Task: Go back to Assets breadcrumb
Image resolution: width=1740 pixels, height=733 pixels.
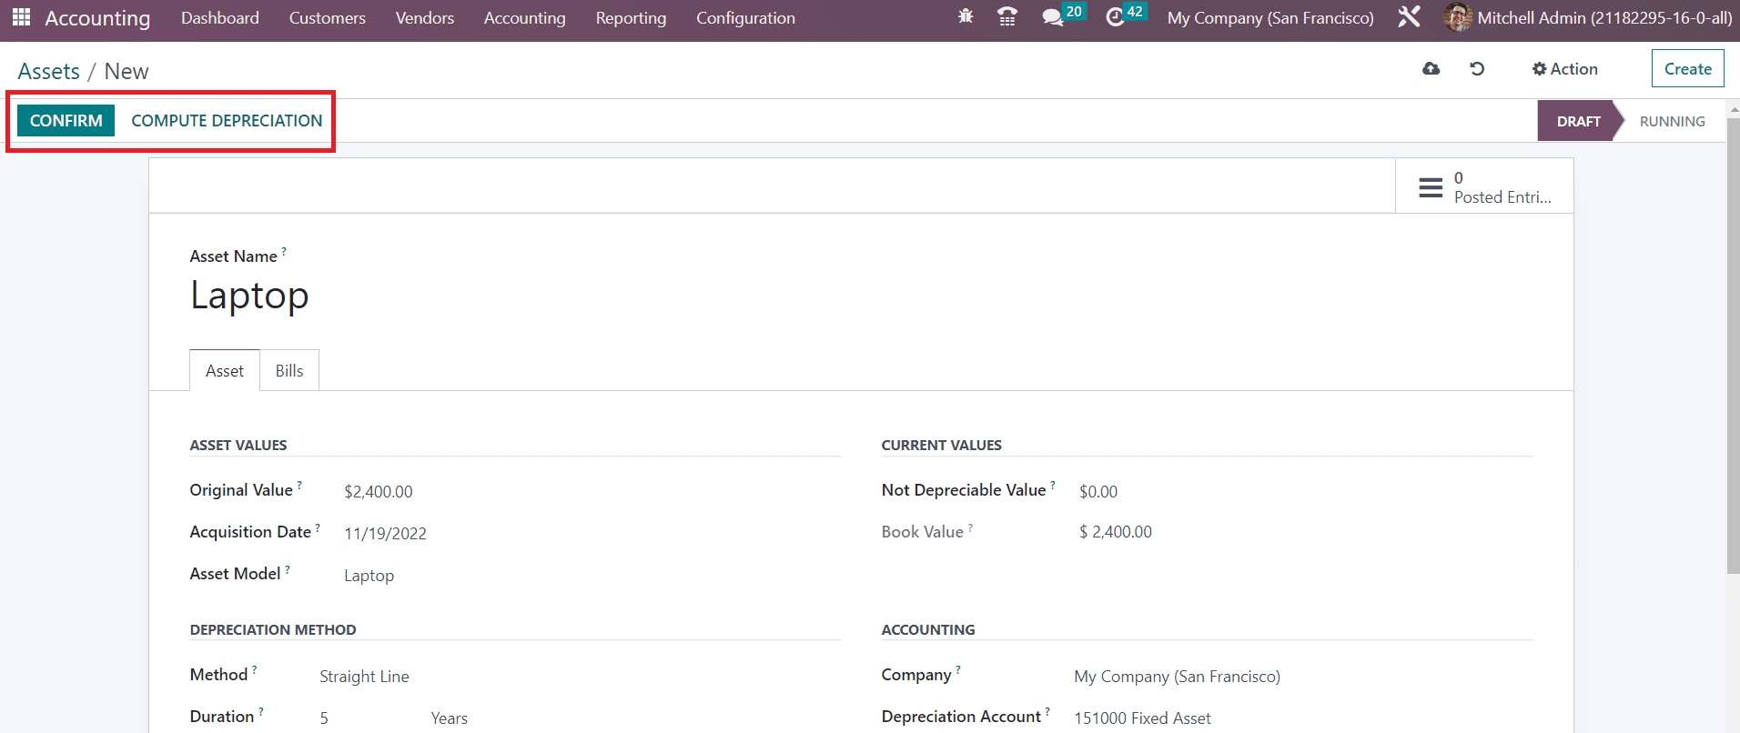Action: click(x=49, y=72)
